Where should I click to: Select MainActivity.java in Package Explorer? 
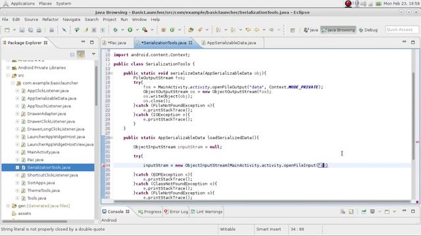click(43, 152)
